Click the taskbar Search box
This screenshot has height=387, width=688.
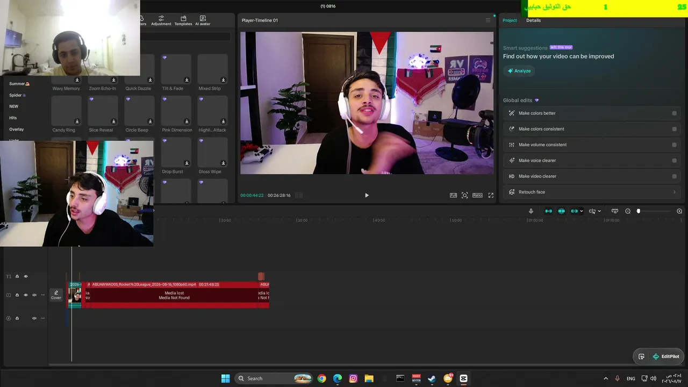click(274, 378)
